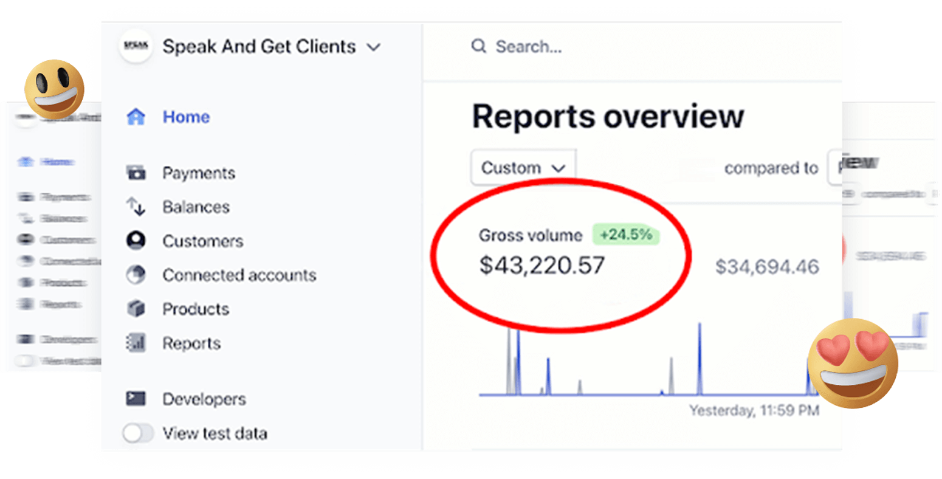Screen dimensions: 942x479
Task: Click the Speak And Get Clients logo
Action: point(136,46)
